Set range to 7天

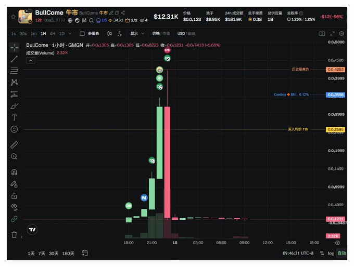(42, 253)
